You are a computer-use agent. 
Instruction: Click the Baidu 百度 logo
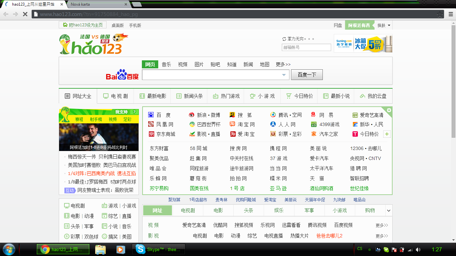(x=122, y=75)
